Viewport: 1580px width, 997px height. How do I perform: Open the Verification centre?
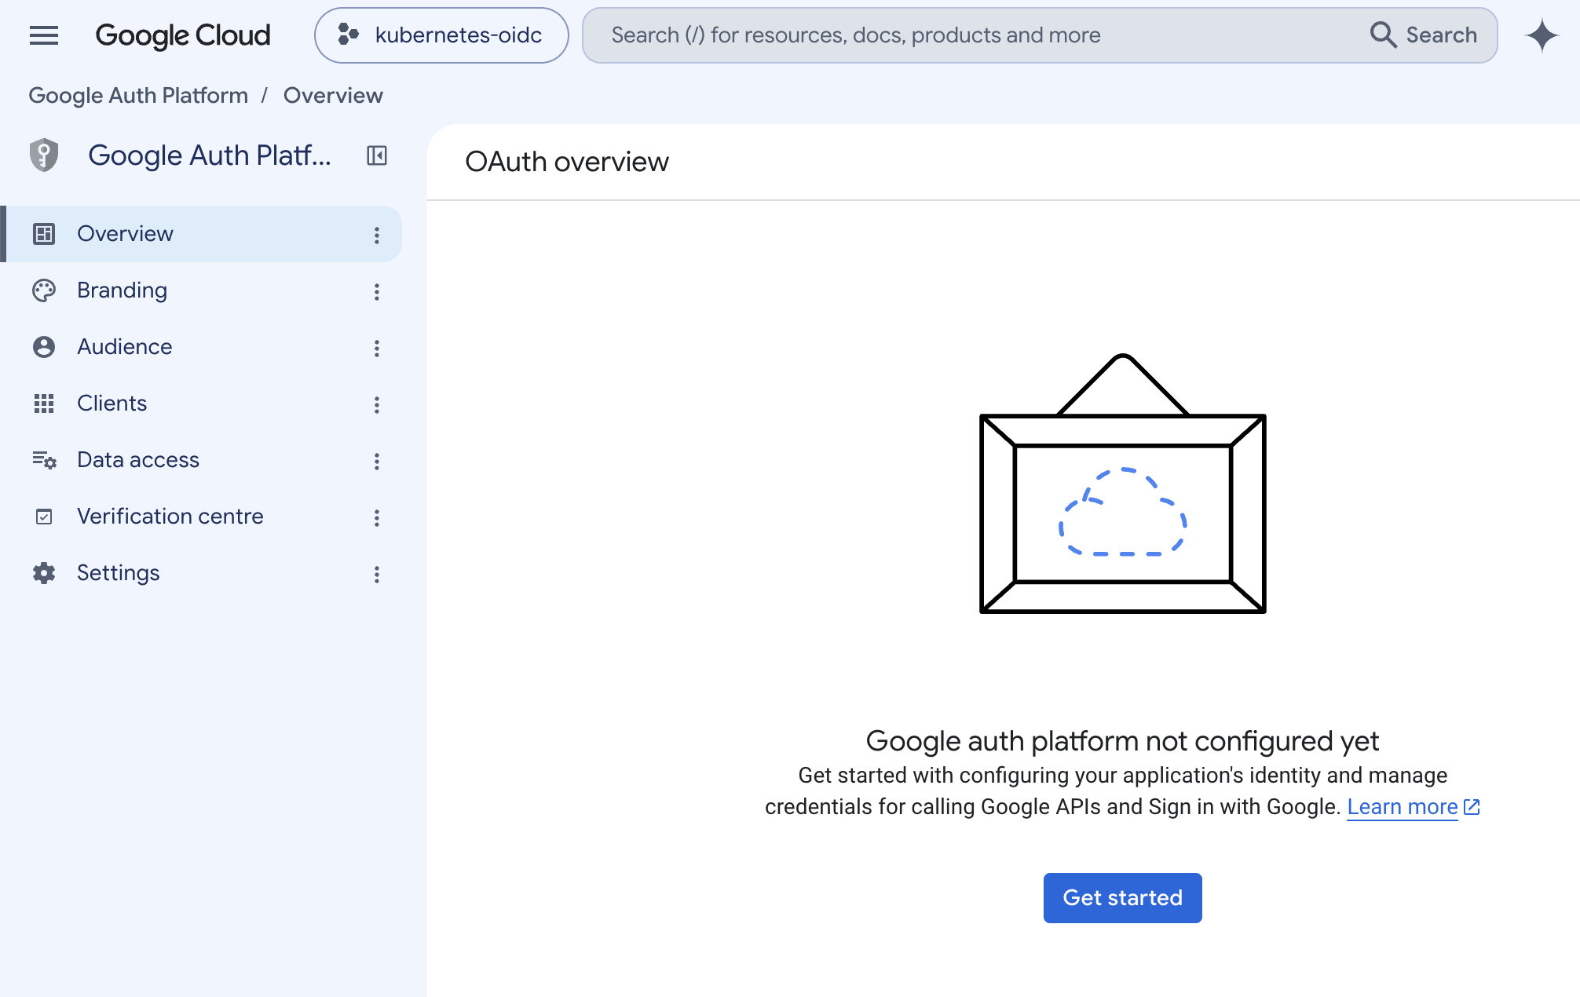pyautogui.click(x=201, y=517)
